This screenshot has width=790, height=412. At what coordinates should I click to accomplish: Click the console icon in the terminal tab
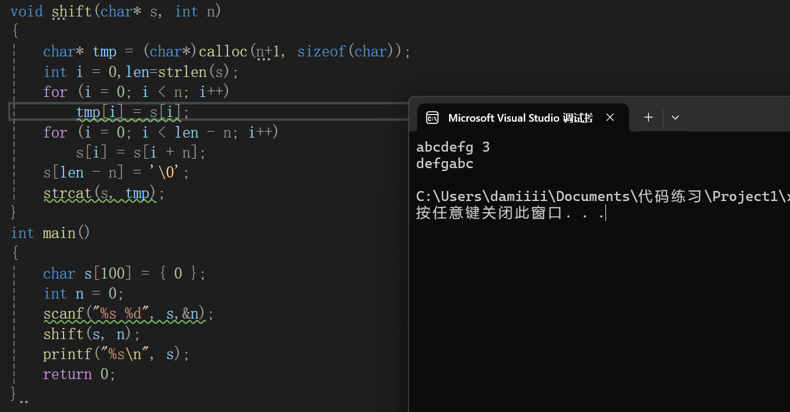[x=432, y=118]
